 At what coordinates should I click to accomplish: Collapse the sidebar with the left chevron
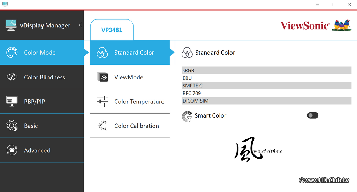point(81,25)
